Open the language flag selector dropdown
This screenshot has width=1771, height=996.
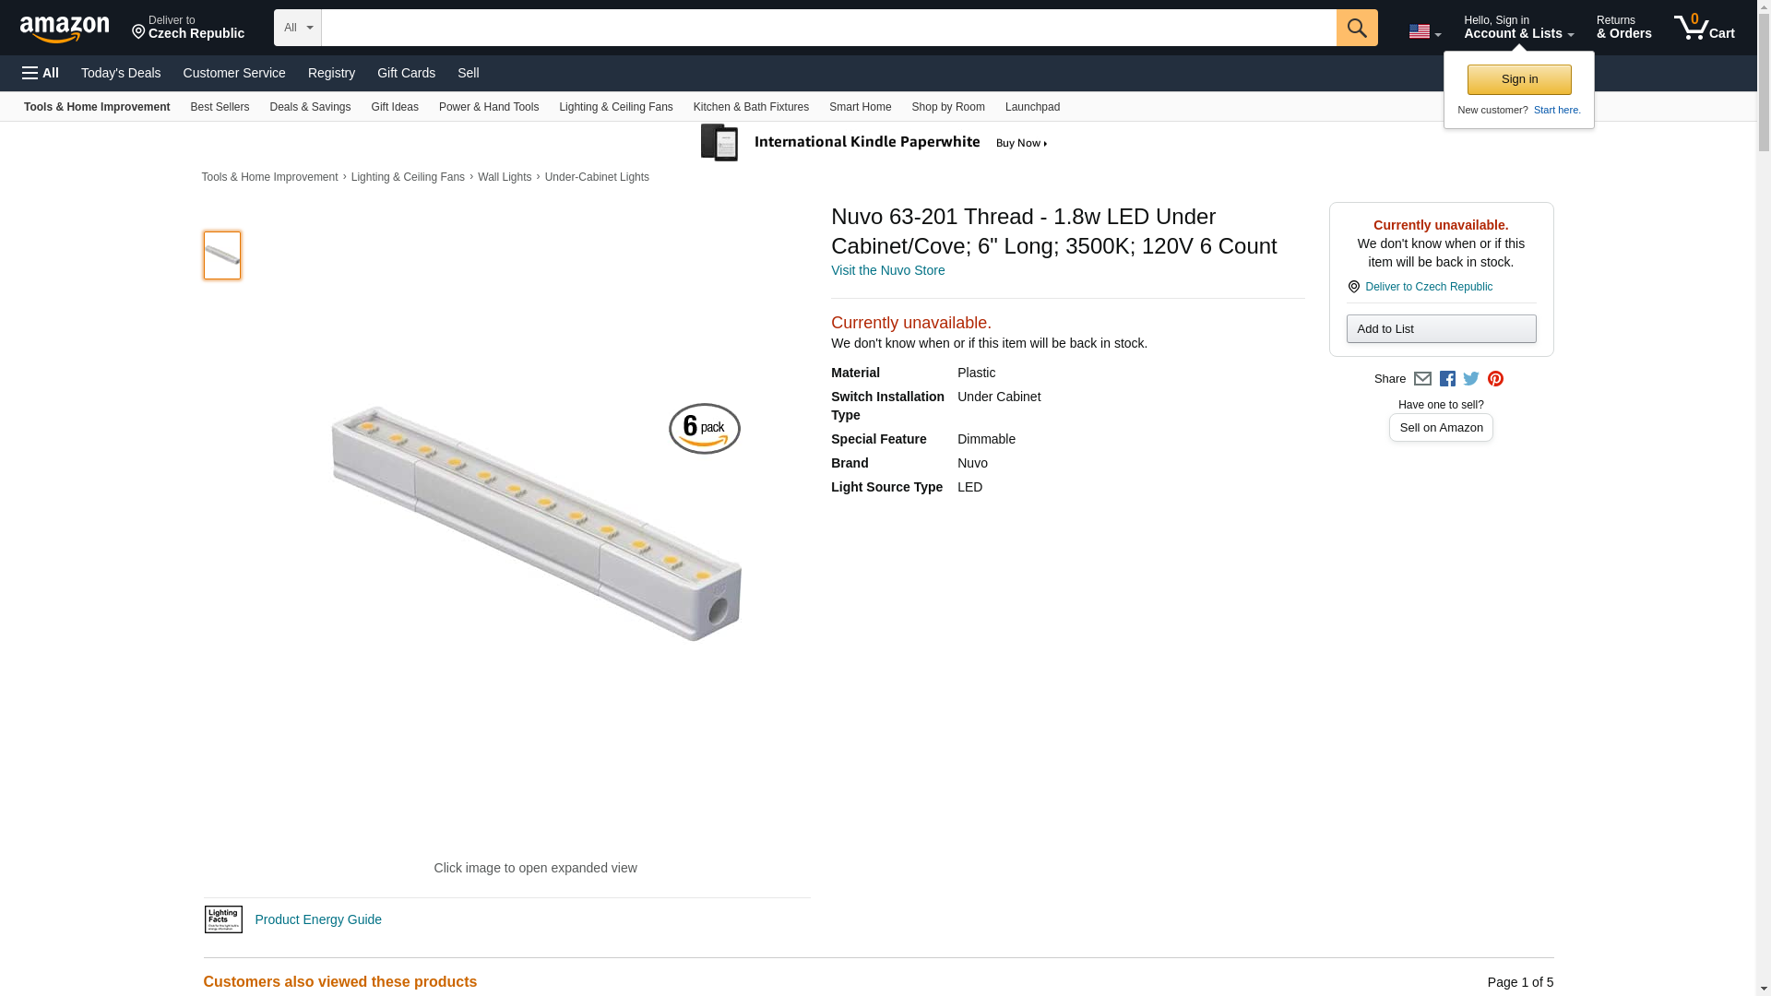pyautogui.click(x=1424, y=31)
